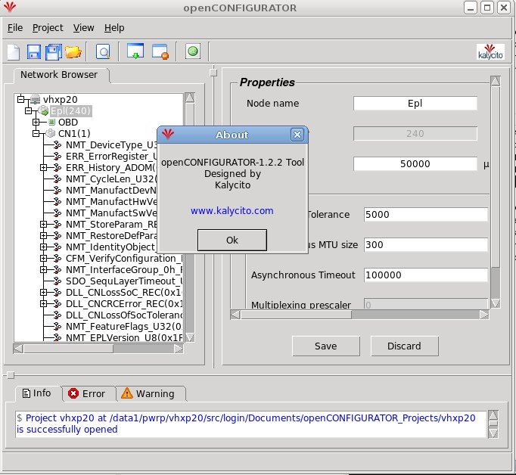
Task: Click the document icon on the Info tab
Action: pos(26,393)
